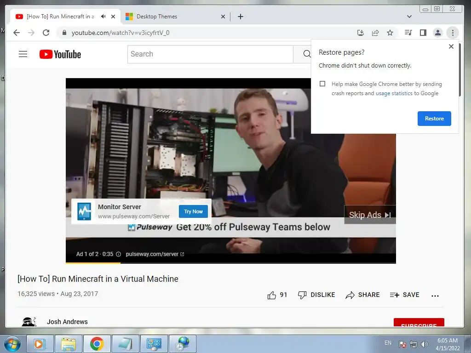Open more actions ellipsis below video
This screenshot has height=353, width=471.
(x=435, y=296)
